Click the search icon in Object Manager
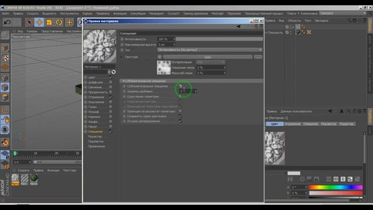This screenshot has height=210, width=373. (349, 21)
